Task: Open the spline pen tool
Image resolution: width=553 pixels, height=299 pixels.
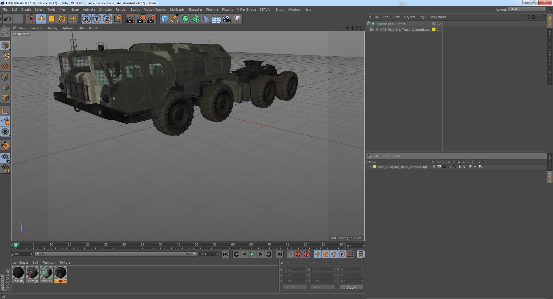Action: (x=175, y=19)
